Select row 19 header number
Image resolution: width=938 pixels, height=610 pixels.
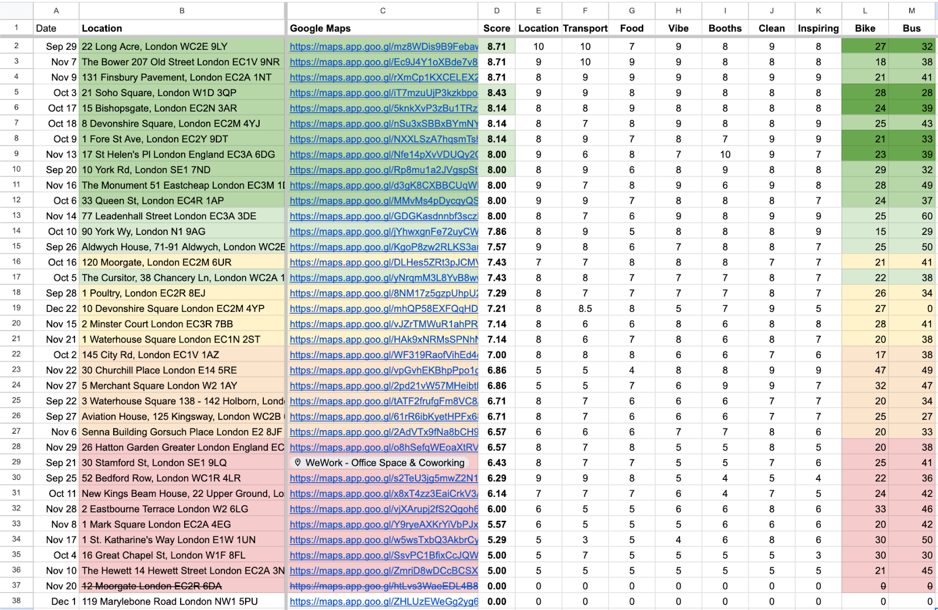click(16, 308)
